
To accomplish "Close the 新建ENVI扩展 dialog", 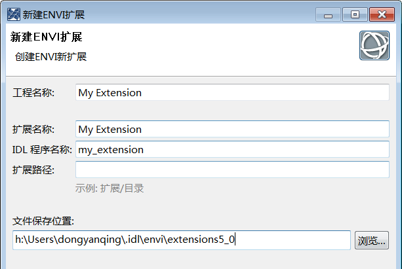I will 382,14.
